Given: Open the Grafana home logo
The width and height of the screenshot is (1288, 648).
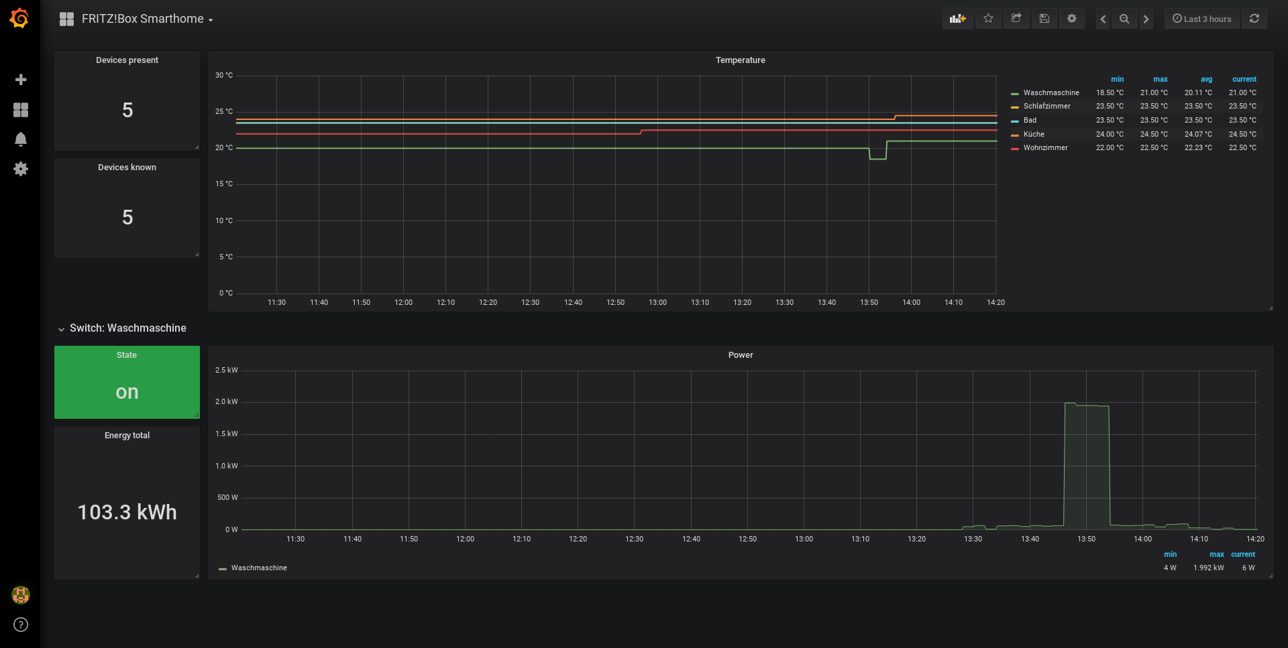Looking at the screenshot, I should 19,18.
